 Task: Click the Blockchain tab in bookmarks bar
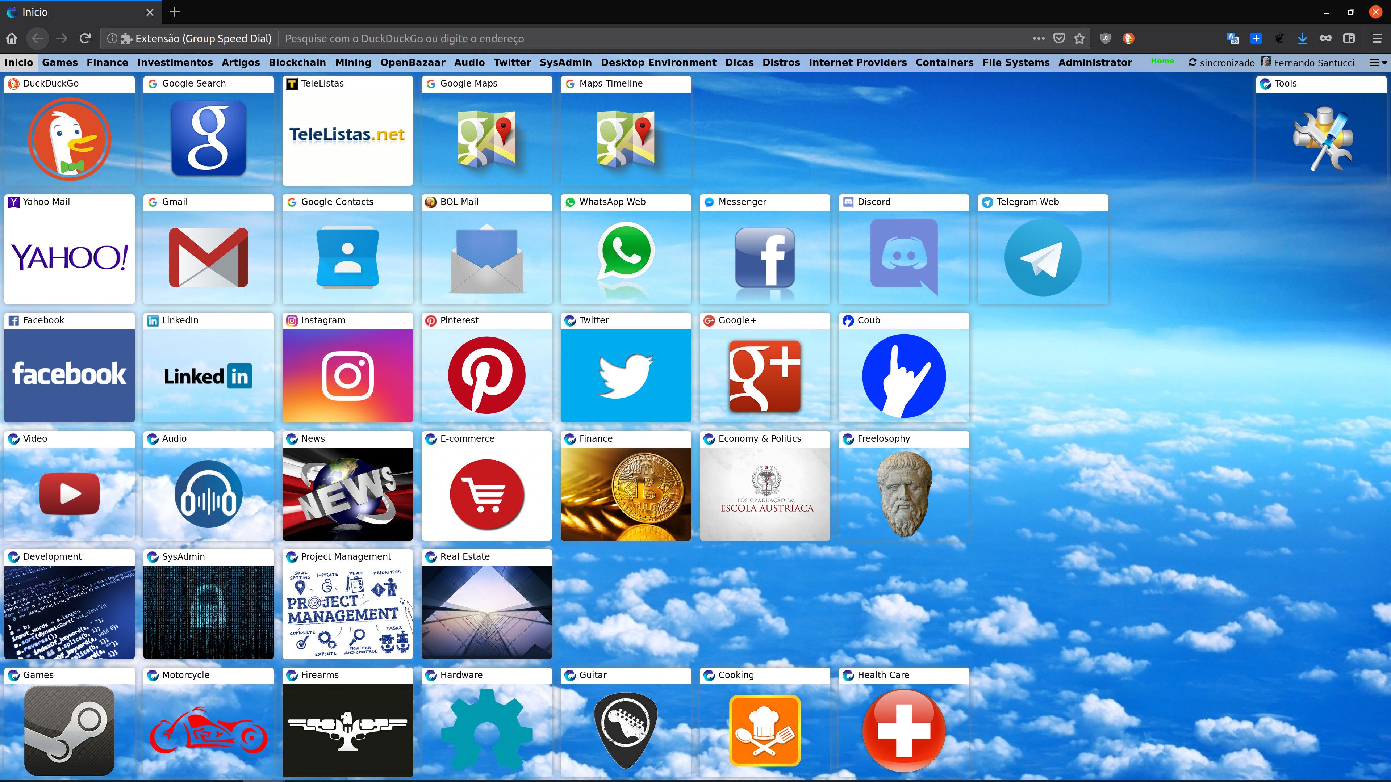297,62
